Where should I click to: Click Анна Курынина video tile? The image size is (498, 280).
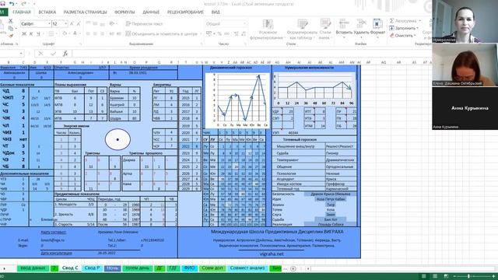pos(465,108)
